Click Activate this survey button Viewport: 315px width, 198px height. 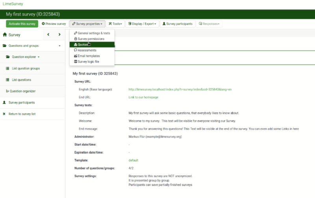tap(22, 24)
